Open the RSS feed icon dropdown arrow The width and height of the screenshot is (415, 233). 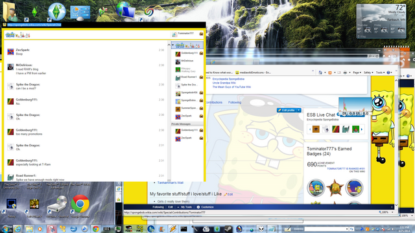[x=335, y=72]
